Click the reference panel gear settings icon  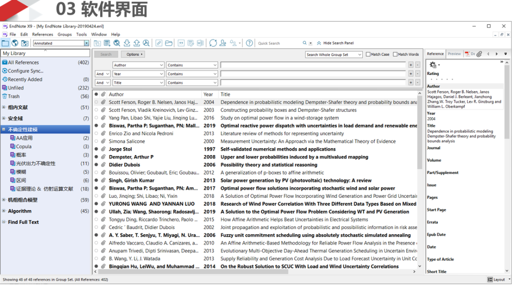tap(433, 64)
